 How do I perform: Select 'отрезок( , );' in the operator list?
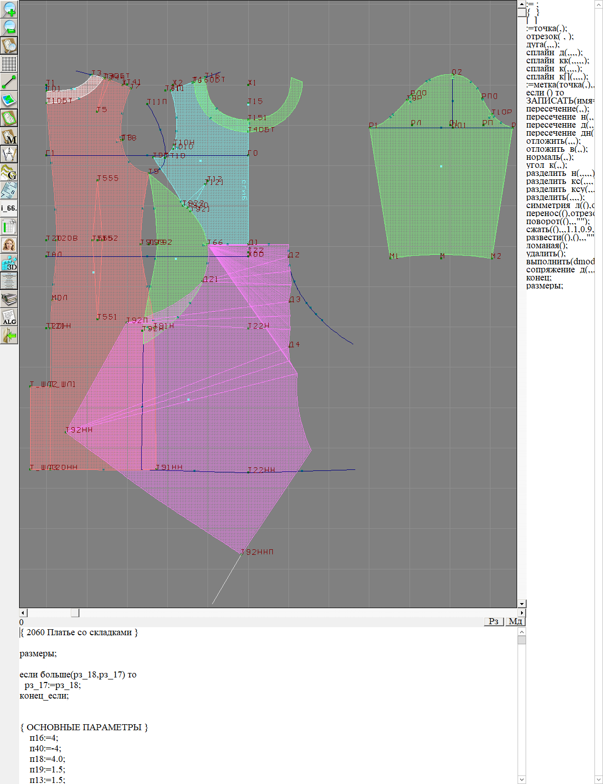point(550,37)
